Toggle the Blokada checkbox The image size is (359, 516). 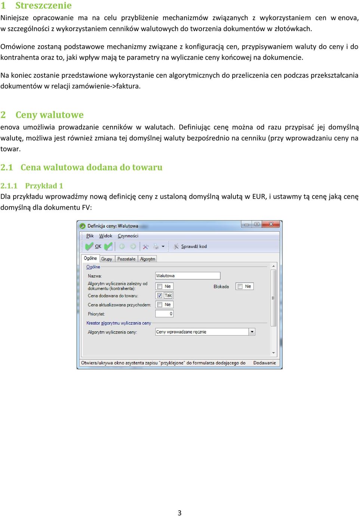[240, 286]
